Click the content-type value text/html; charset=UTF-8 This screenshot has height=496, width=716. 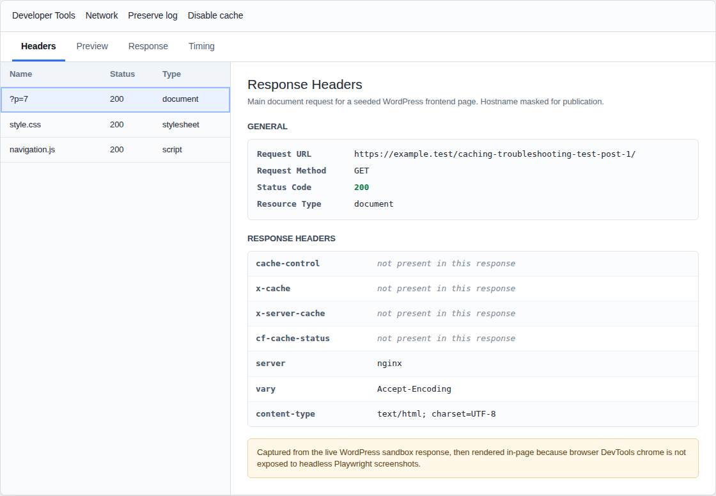437,413
